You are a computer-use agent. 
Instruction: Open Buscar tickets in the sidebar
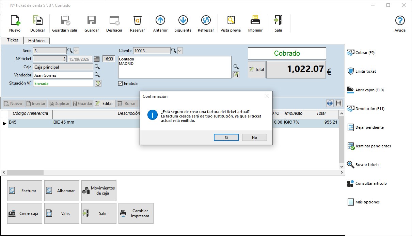363,165
